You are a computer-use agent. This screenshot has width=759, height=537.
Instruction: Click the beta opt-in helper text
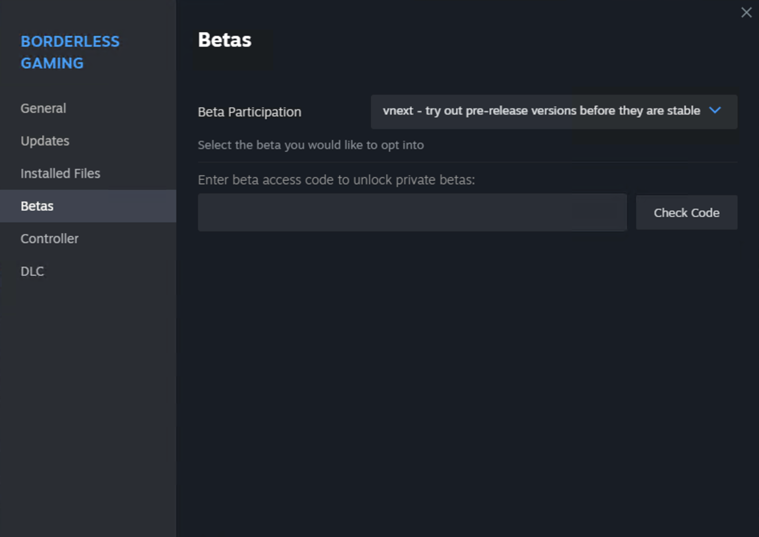[x=310, y=145]
